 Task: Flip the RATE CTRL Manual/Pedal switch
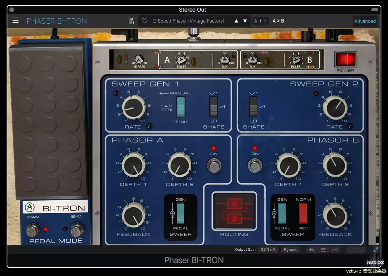tap(181, 107)
